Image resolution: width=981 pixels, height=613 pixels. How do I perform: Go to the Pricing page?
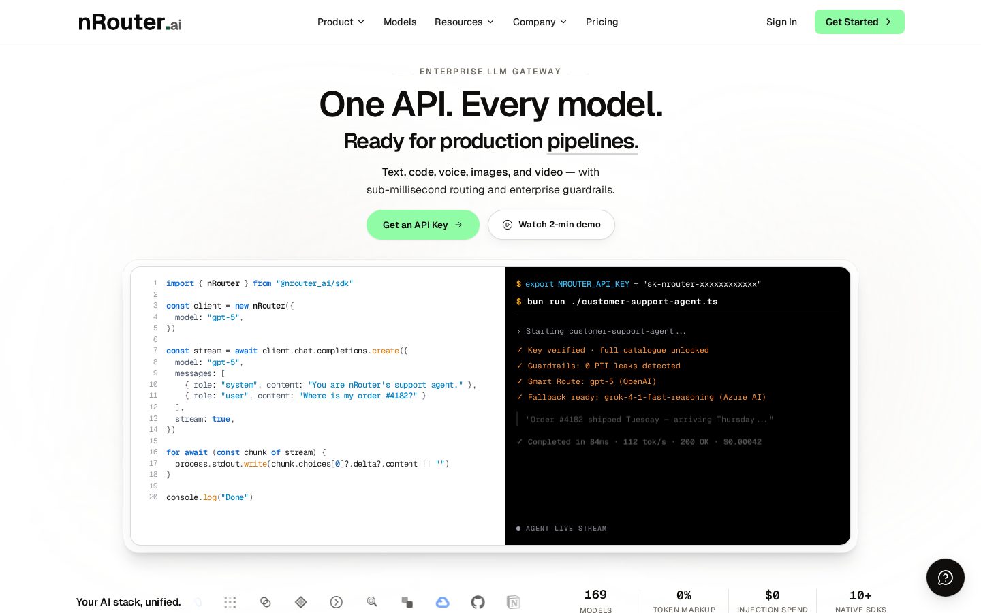[x=602, y=22]
